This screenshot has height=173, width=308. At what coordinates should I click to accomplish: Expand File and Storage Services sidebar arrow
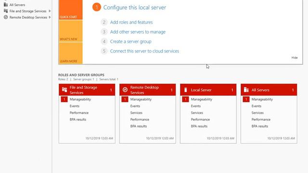[50, 11]
